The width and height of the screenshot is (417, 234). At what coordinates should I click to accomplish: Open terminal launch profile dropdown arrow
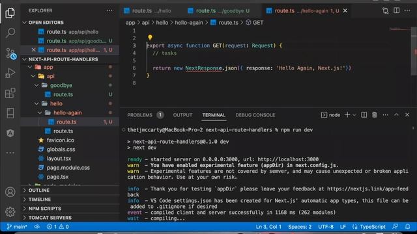354,115
